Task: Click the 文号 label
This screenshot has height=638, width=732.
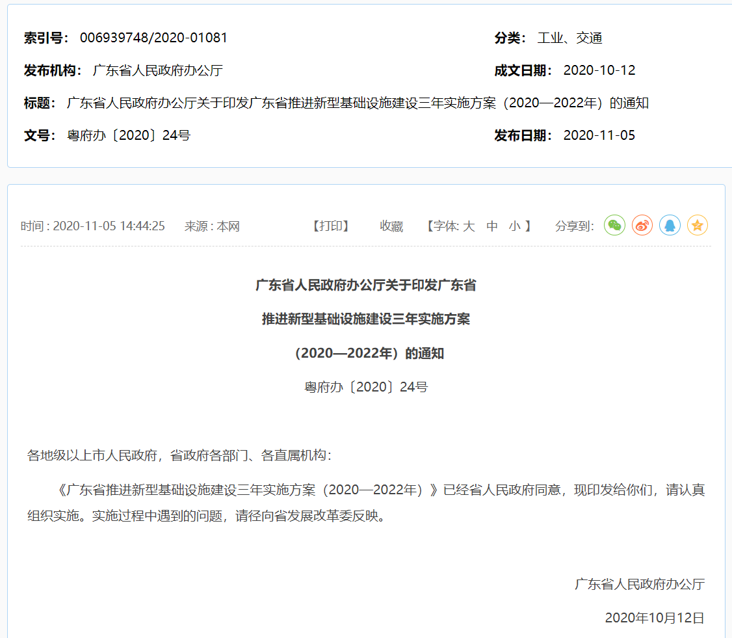Action: (40, 135)
